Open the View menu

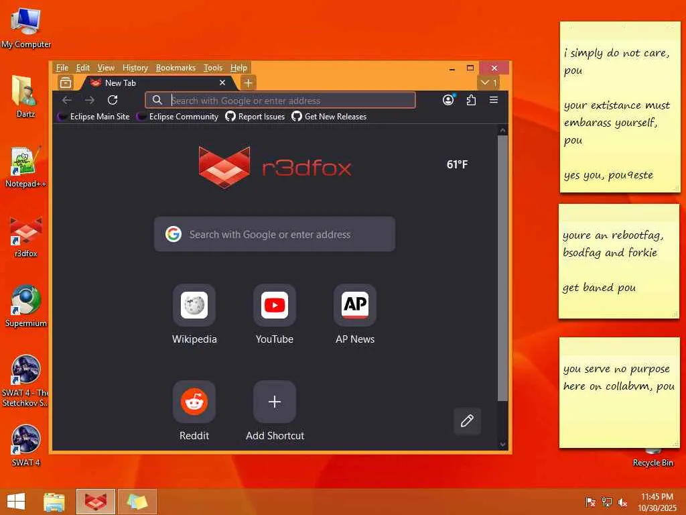[106, 68]
